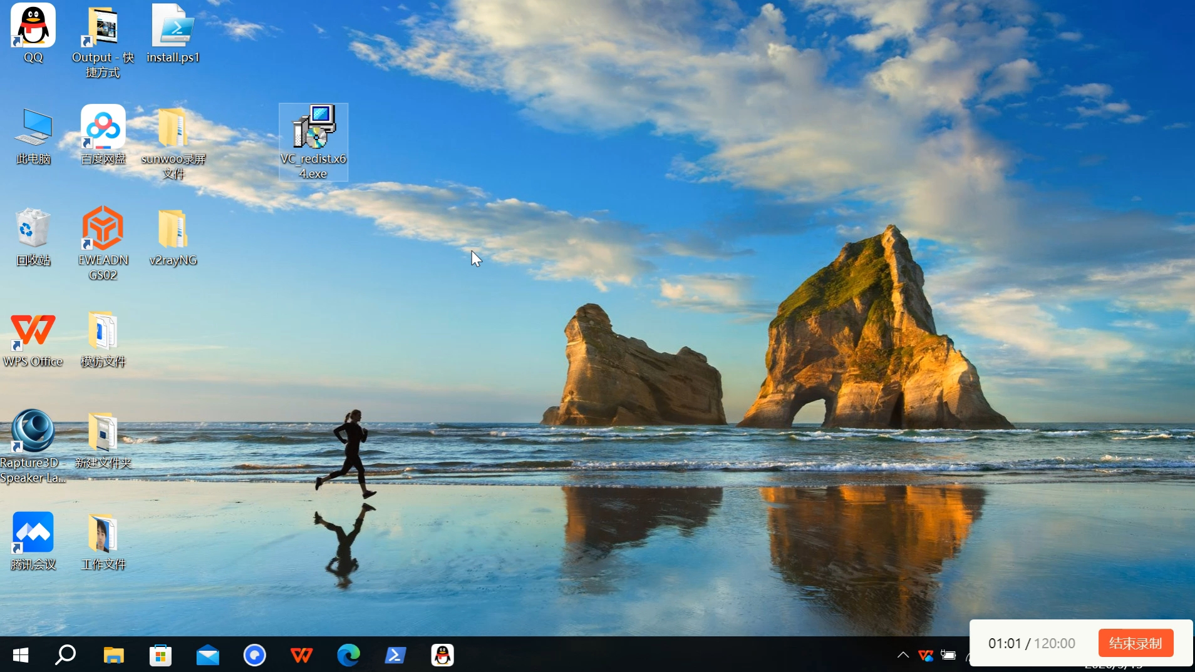This screenshot has height=672, width=1195.
Task: Open QQ from the taskbar
Action: tap(442, 655)
